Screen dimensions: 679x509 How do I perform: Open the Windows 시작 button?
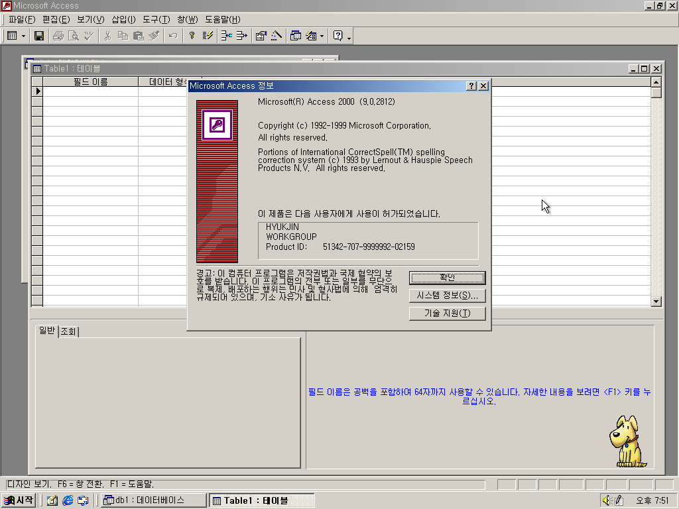(x=18, y=500)
